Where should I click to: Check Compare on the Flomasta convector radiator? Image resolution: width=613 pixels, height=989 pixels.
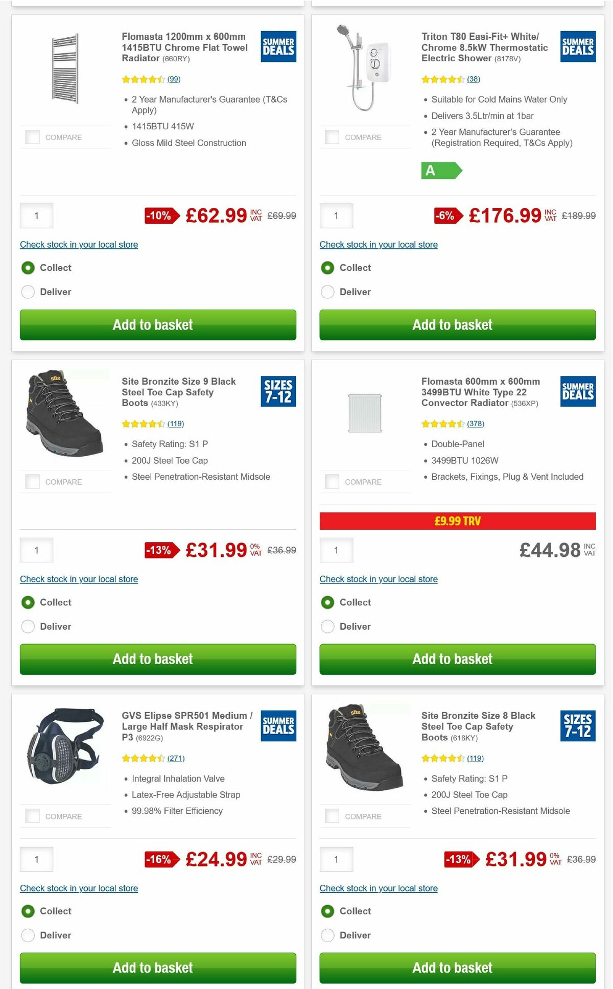pyautogui.click(x=333, y=481)
